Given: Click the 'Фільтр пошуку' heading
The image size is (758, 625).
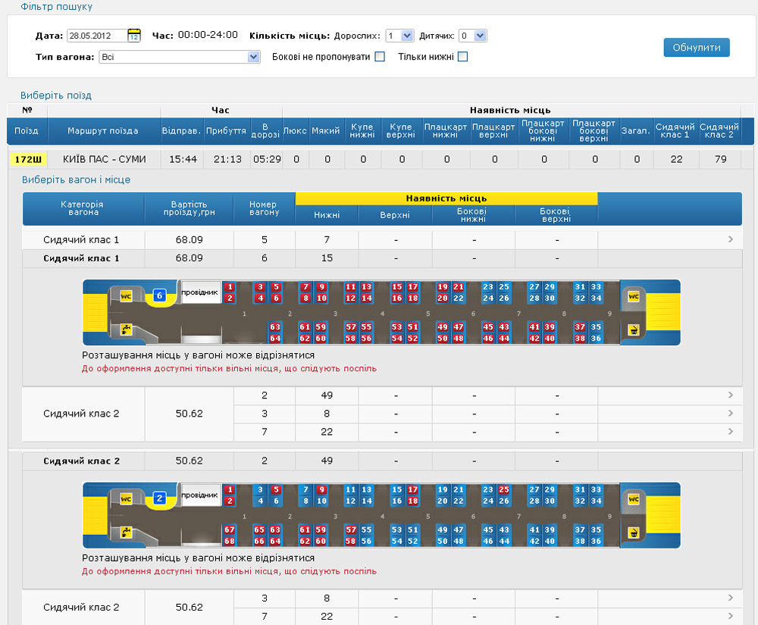Looking at the screenshot, I should pyautogui.click(x=57, y=7).
